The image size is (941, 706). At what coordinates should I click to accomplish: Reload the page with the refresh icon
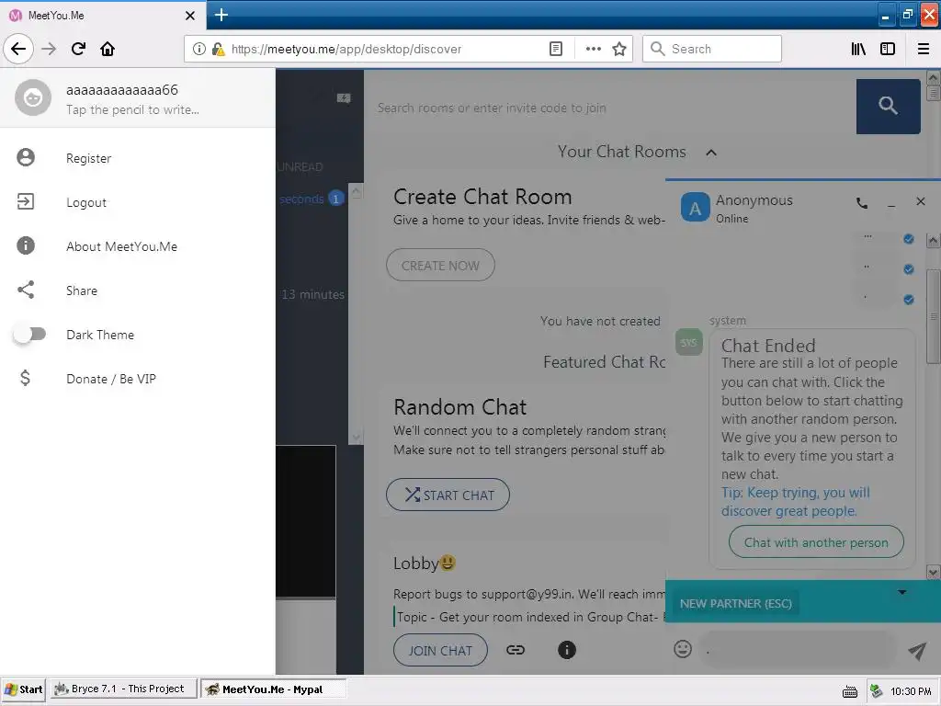click(x=79, y=49)
